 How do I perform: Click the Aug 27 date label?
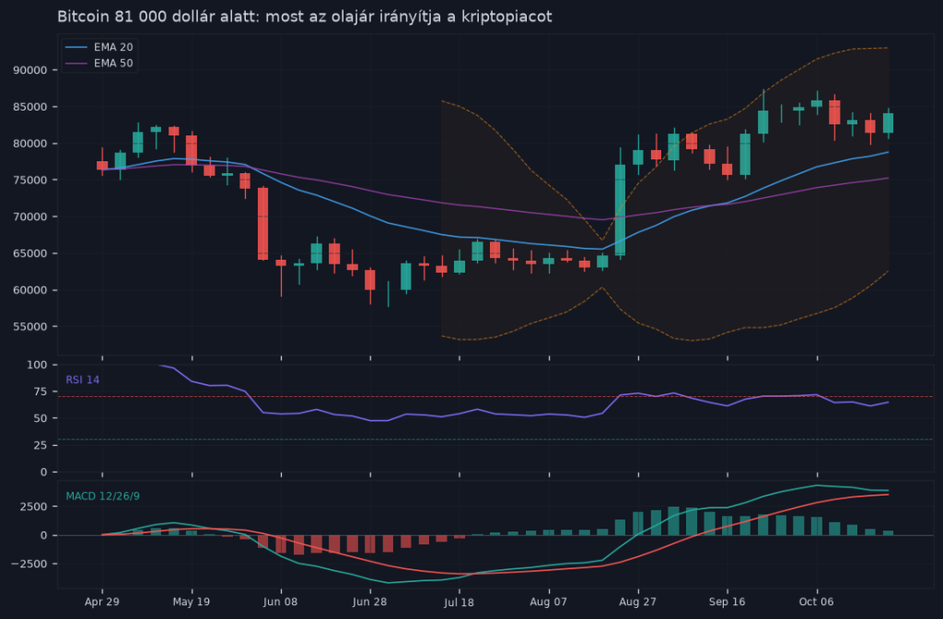click(637, 601)
